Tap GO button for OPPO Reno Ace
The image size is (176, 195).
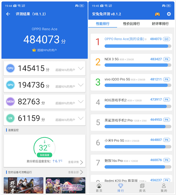[167, 39]
